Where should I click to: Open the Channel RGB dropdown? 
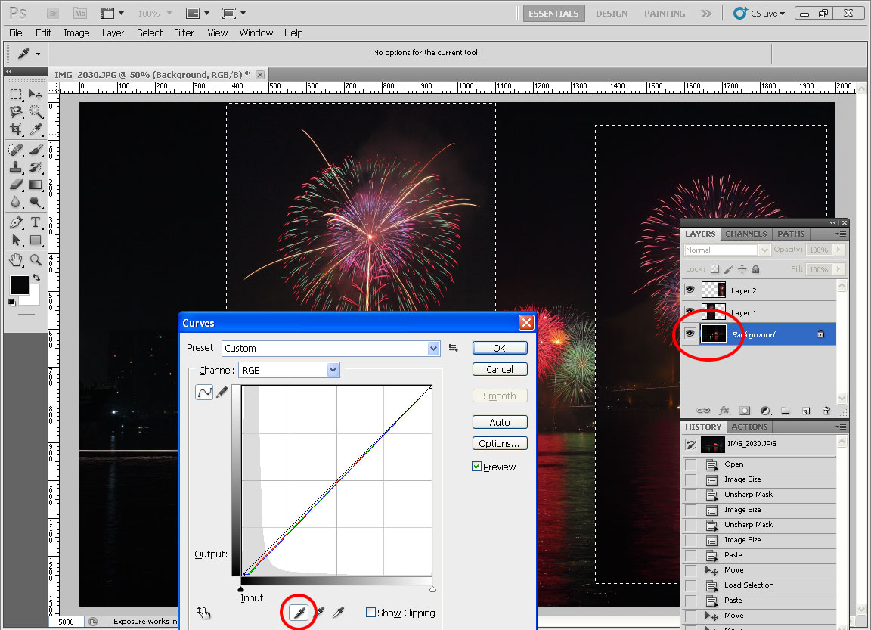[x=333, y=370]
